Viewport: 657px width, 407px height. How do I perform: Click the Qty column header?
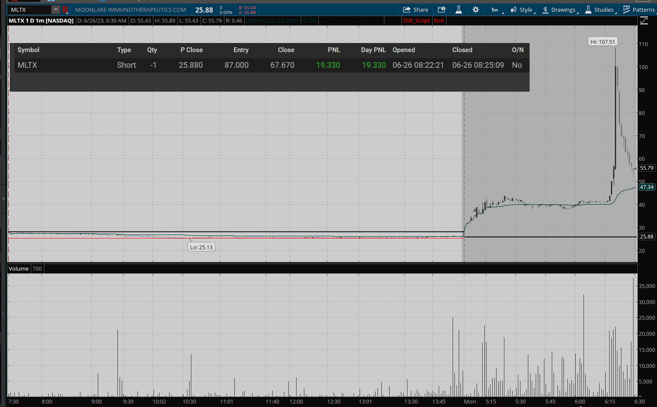click(x=152, y=50)
